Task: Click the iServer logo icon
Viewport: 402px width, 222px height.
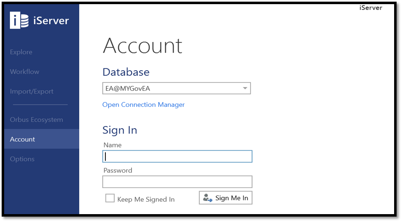Action: [x=19, y=20]
